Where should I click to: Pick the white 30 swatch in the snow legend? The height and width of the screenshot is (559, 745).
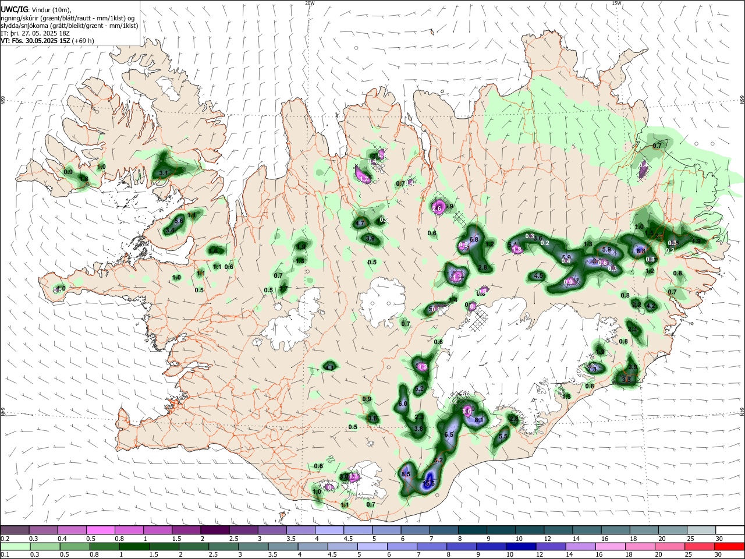click(x=729, y=530)
